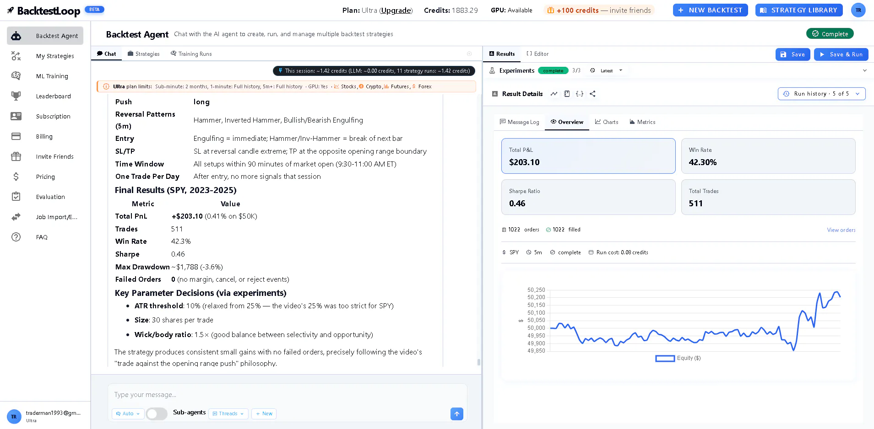Select the Total Trades card

click(768, 197)
